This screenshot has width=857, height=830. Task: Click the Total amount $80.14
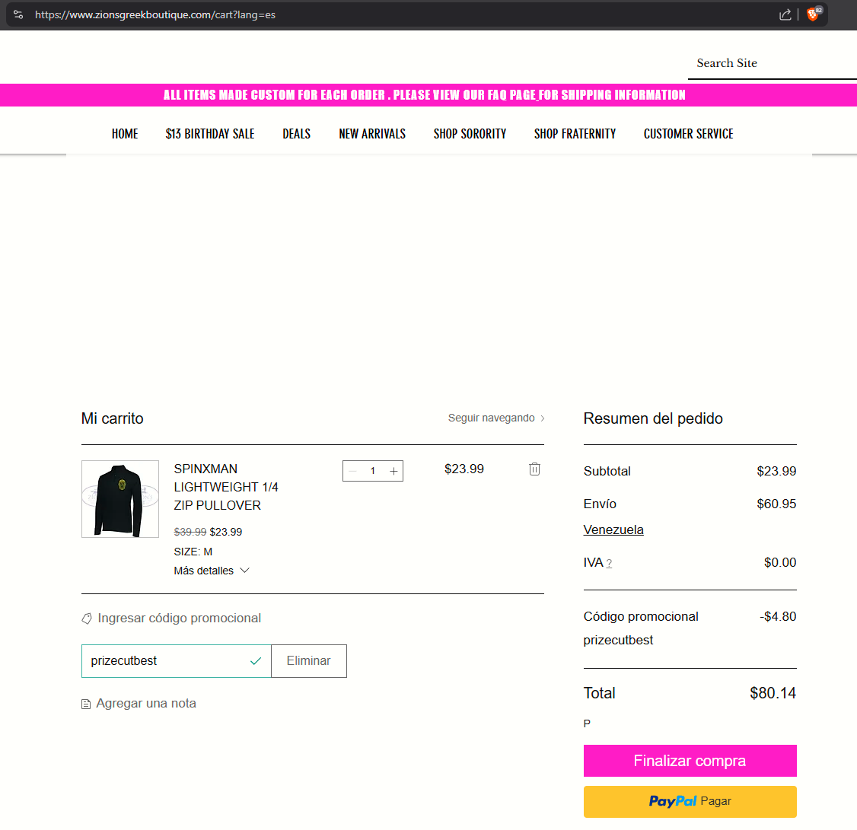click(773, 693)
